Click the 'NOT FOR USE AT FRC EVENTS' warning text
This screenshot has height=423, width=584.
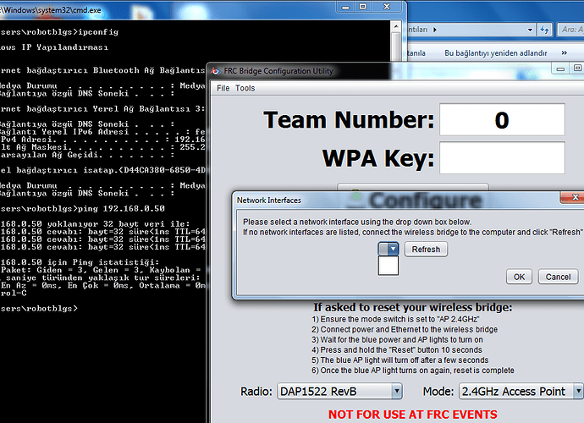tap(413, 415)
